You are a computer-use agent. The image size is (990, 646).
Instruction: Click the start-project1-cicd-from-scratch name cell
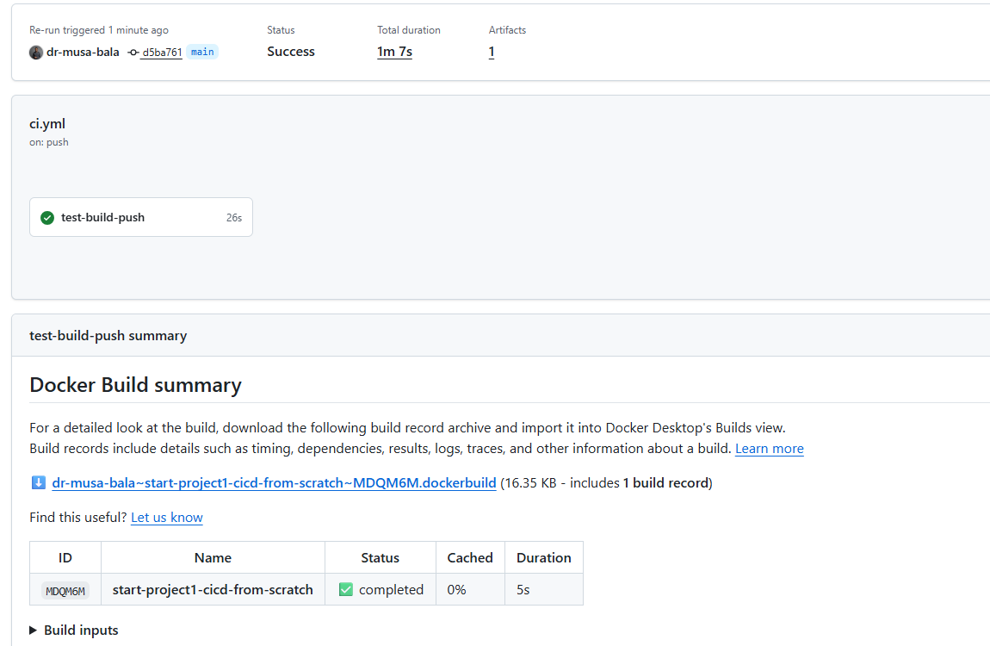(213, 590)
